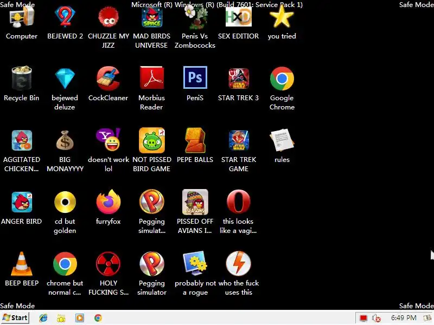The width and height of the screenshot is (434, 325).
Task: Open the 'you tried' gold star icon
Action: point(282,17)
